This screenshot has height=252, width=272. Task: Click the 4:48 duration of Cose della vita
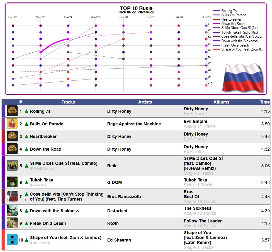(266, 197)
